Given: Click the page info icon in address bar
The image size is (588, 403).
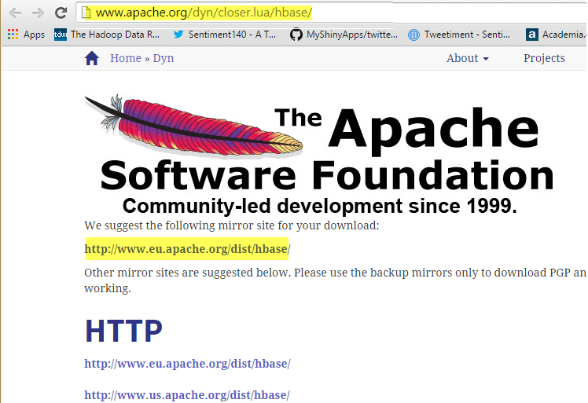Looking at the screenshot, I should pyautogui.click(x=87, y=13).
